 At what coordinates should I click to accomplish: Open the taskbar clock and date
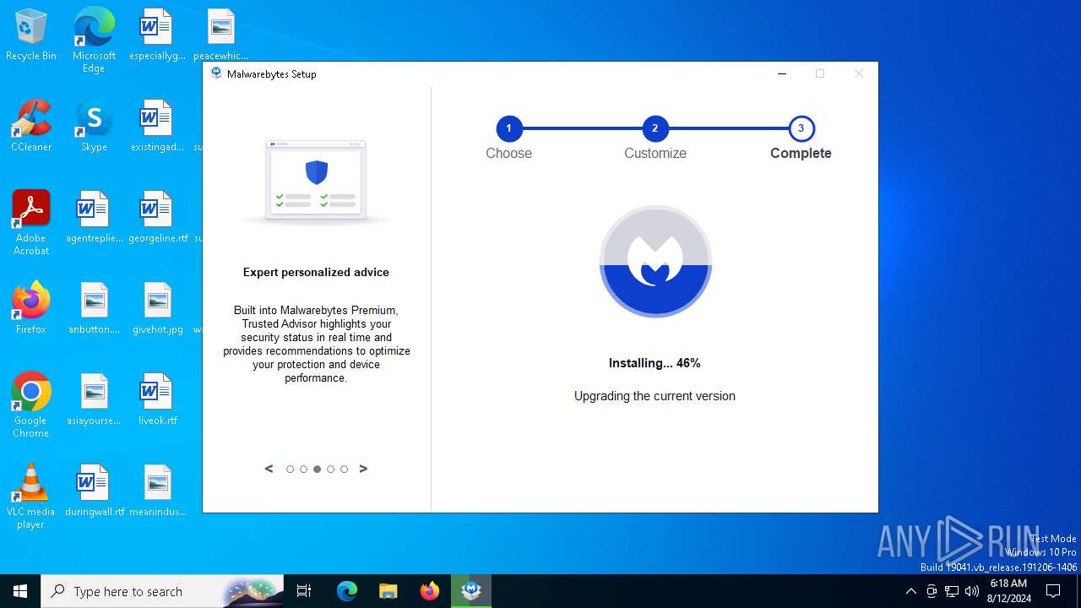click(x=1008, y=591)
